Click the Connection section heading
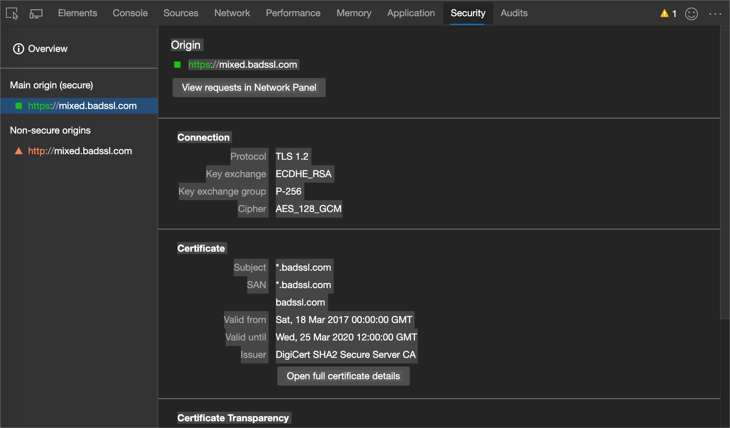Image resolution: width=730 pixels, height=428 pixels. 204,138
